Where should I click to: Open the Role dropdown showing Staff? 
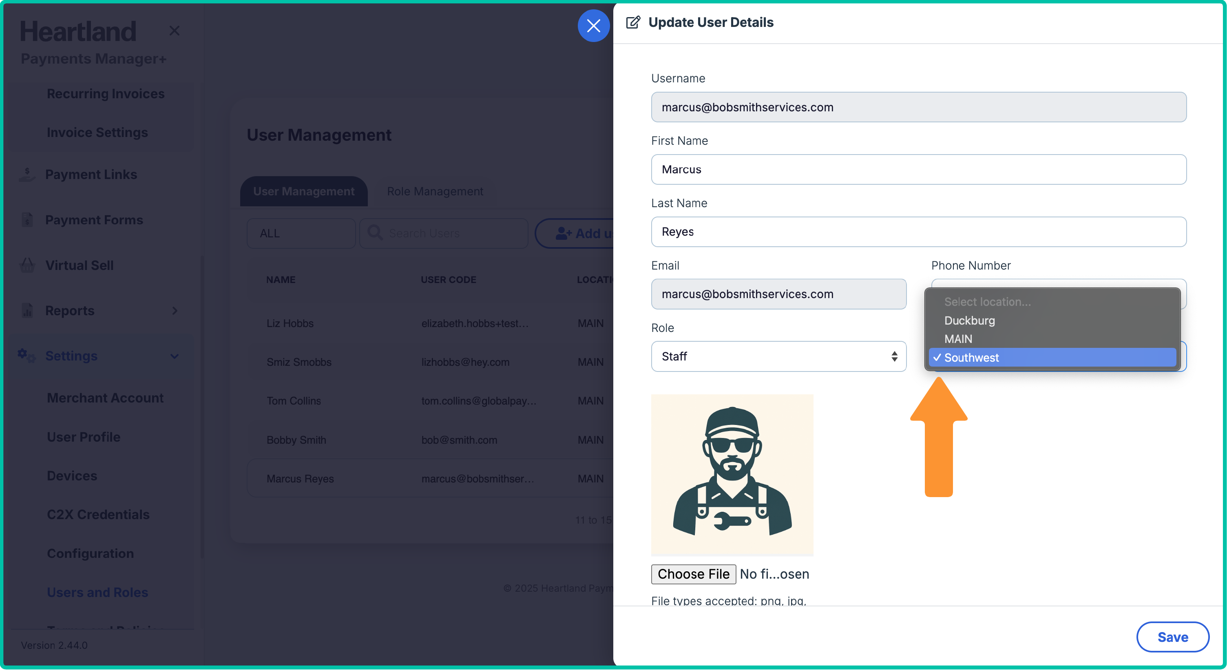[x=779, y=356]
